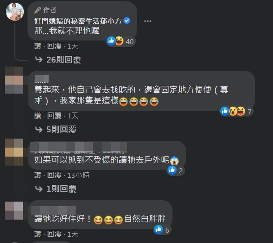Image resolution: width=273 pixels, height=243 pixels.
Task: Reply to the 戶外 comment via 回覆
Action: click(55, 175)
